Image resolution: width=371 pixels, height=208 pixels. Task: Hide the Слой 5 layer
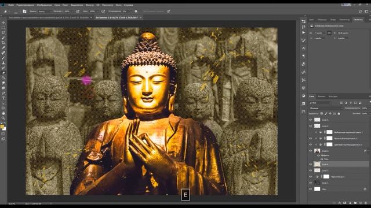coord(311,120)
